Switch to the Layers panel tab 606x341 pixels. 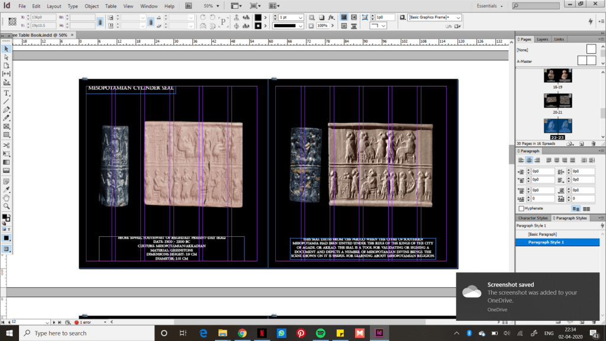point(542,39)
